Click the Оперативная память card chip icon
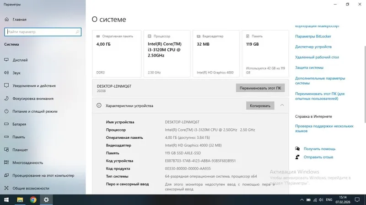The image size is (366, 205). coord(98,36)
